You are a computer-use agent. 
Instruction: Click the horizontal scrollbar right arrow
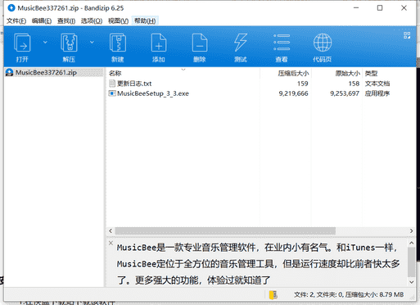[x=411, y=231]
